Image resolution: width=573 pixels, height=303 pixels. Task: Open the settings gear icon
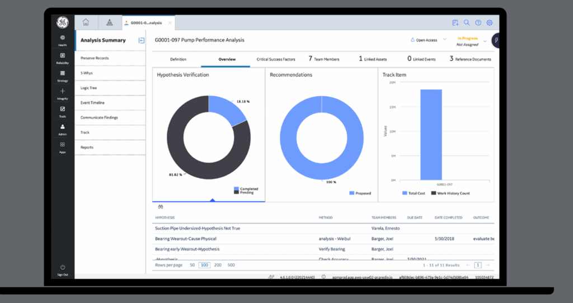tap(490, 23)
